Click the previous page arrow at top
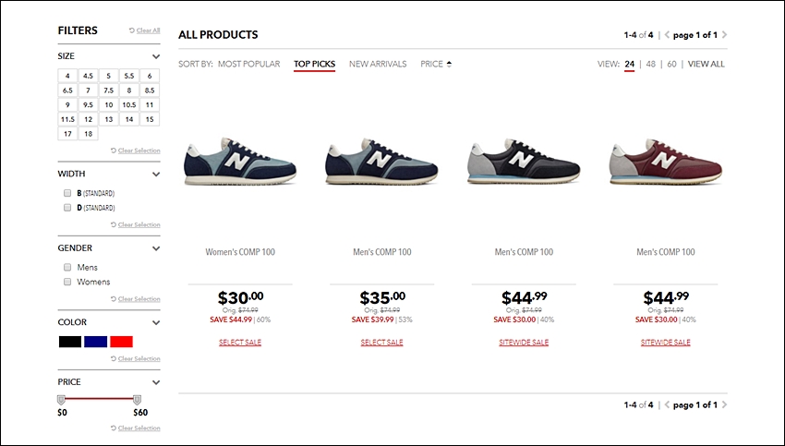Viewport: 785px width, 446px height. [x=667, y=35]
